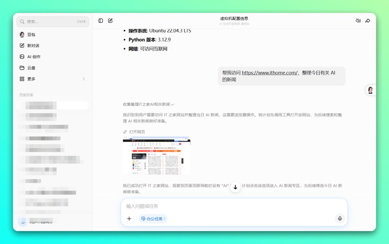This screenshot has height=244, width=389.
Task: Click the AI 创作 image icon
Action: pyautogui.click(x=22, y=57)
